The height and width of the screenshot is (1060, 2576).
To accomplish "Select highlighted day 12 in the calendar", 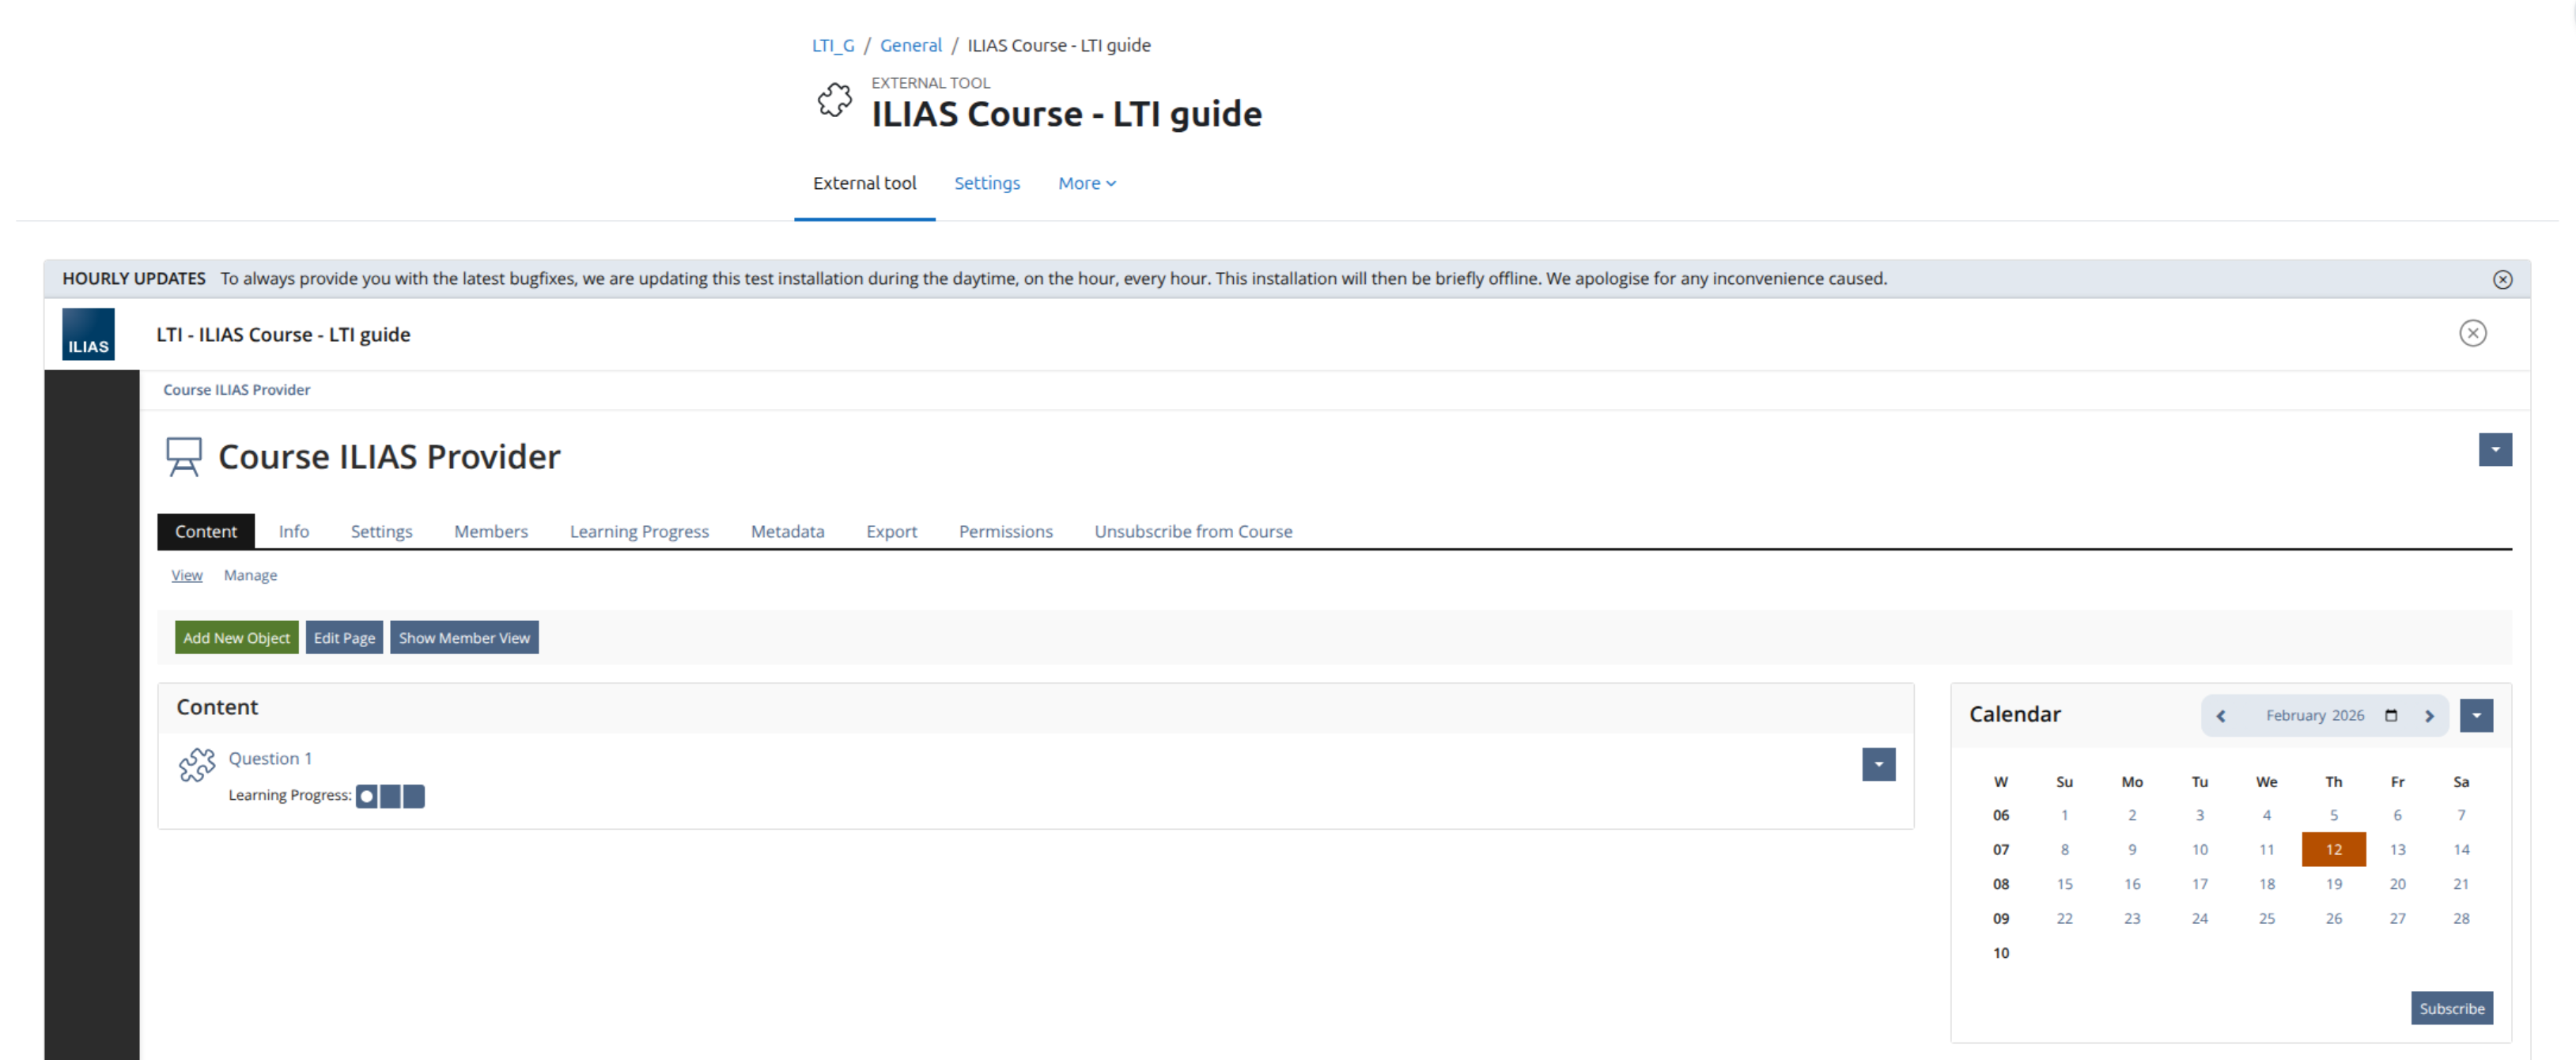I will [2334, 850].
